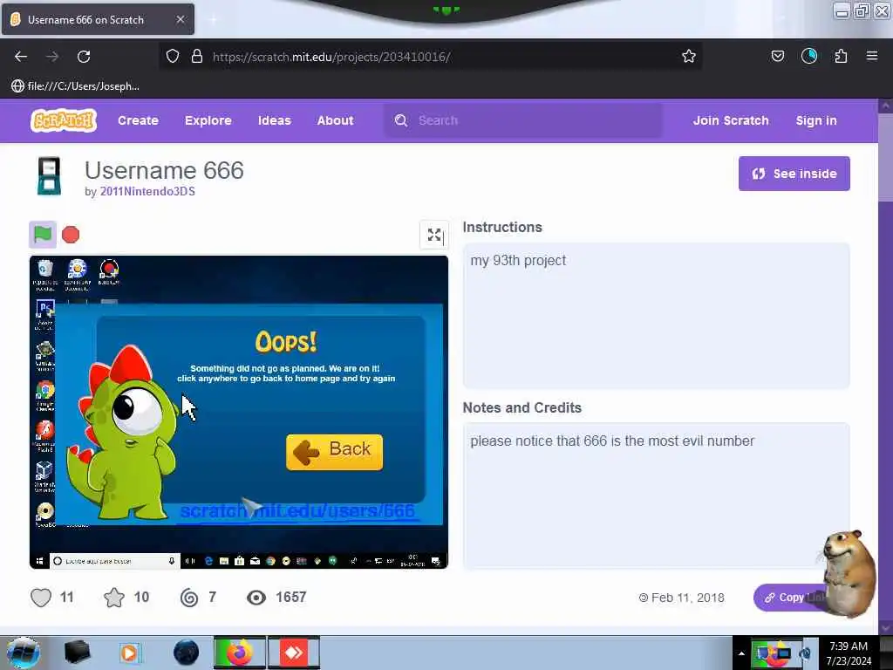The width and height of the screenshot is (893, 670).
Task: Bookmark this page with the star icon
Action: [689, 56]
